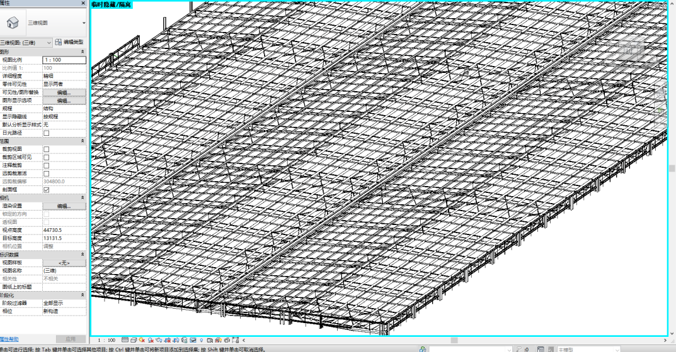The width and height of the screenshot is (676, 352).
Task: Show crop region via view control bar icon
Action: [x=176, y=340]
